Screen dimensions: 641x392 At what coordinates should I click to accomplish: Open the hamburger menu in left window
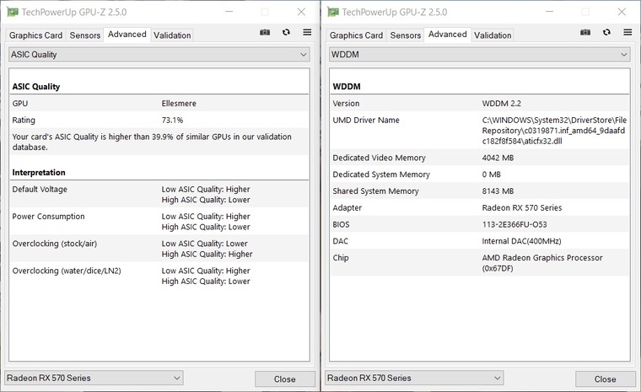click(307, 32)
